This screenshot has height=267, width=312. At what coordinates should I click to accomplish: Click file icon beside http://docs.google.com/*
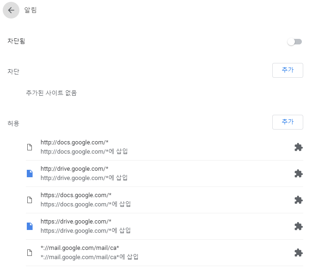[30, 147]
